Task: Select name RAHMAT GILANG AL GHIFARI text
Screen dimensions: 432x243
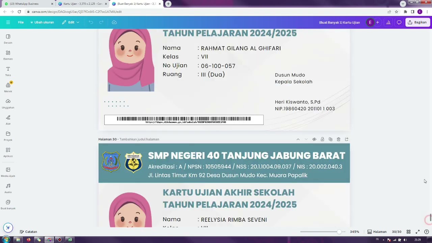Action: (x=241, y=48)
